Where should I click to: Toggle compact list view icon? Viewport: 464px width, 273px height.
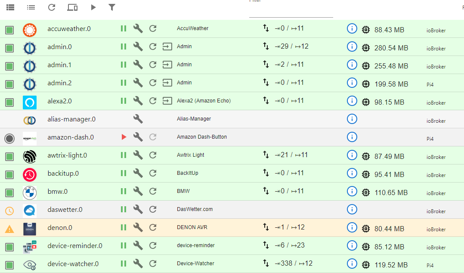[31, 7]
